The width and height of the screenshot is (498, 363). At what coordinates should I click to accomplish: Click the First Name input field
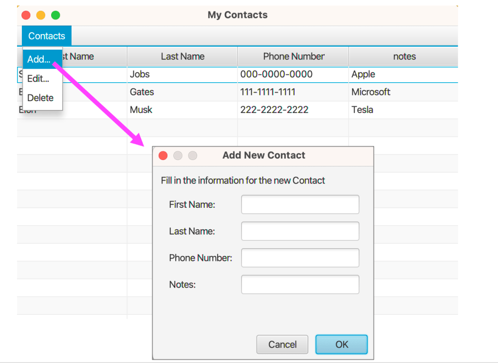tap(299, 204)
